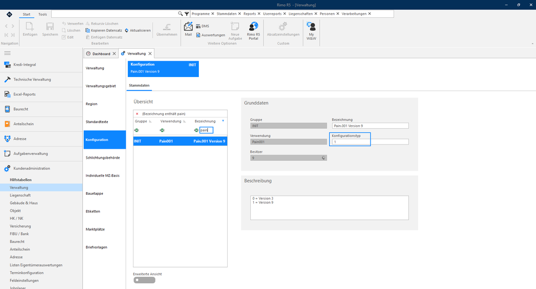Open Absatzeinstellungen gear icon

[283, 26]
